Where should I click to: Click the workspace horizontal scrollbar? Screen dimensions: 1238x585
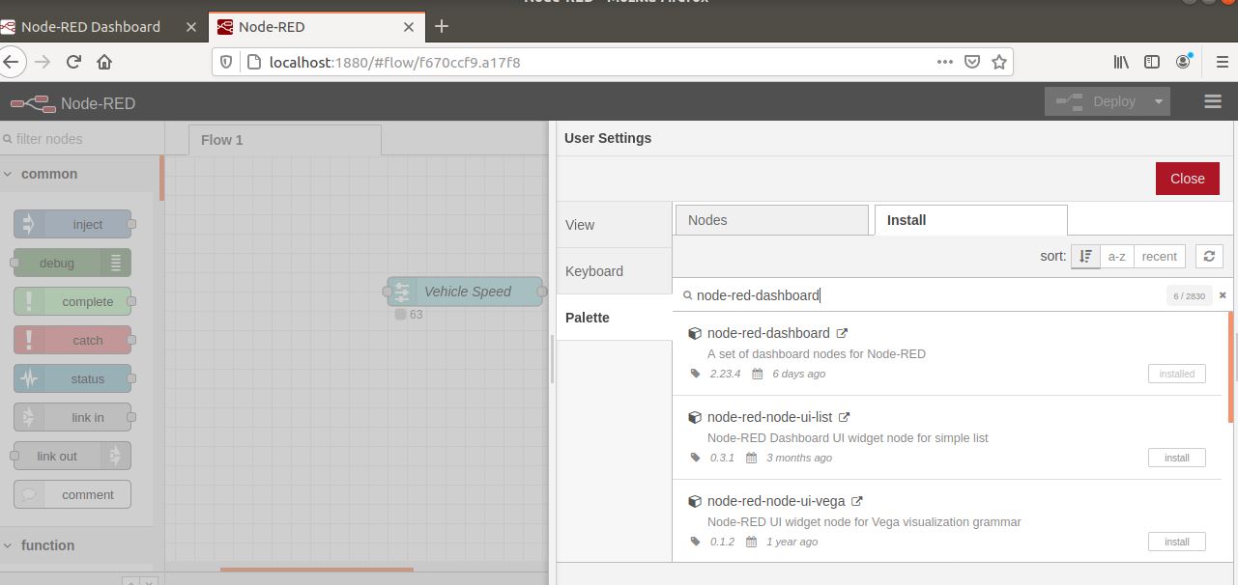tap(317, 570)
